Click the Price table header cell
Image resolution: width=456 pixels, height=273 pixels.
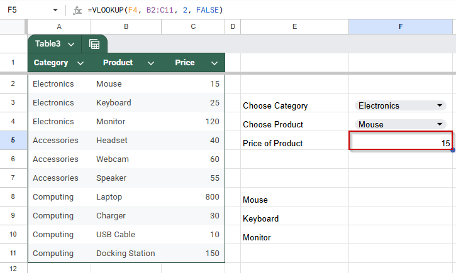[193, 63]
